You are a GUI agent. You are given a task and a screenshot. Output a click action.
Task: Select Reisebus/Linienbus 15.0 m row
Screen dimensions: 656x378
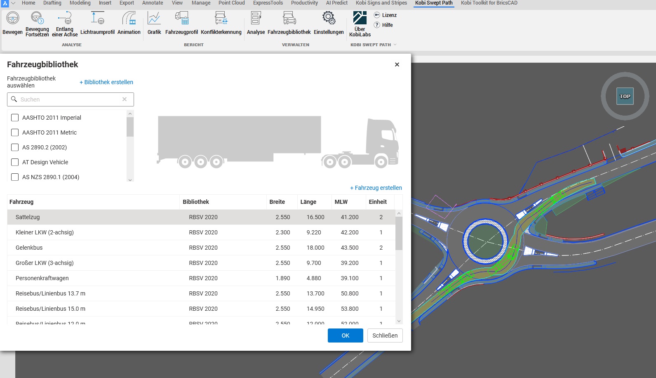tap(201, 309)
